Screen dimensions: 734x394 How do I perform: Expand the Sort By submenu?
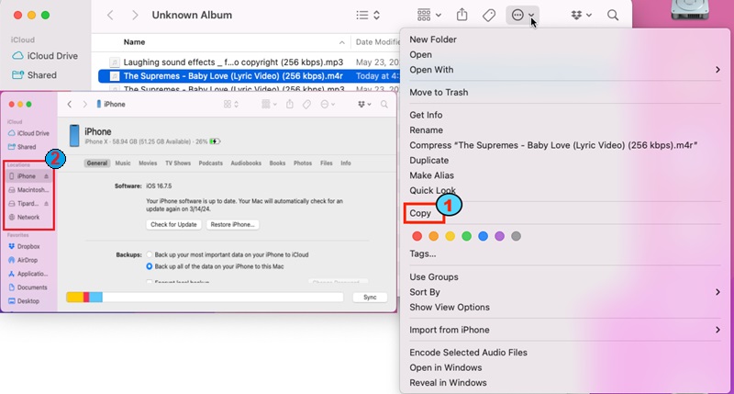click(x=717, y=292)
